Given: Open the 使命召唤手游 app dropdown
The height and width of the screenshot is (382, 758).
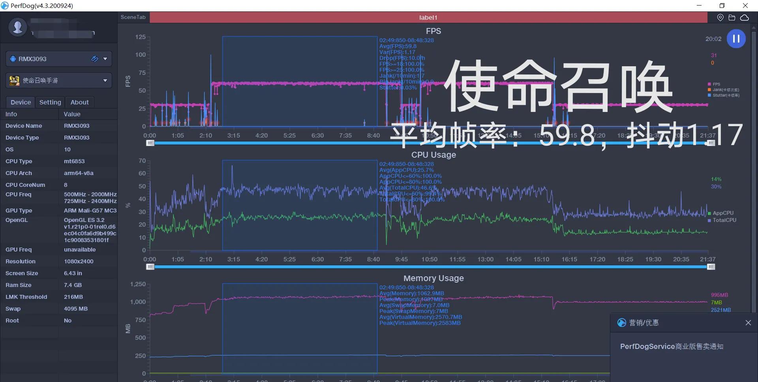Looking at the screenshot, I should 105,80.
